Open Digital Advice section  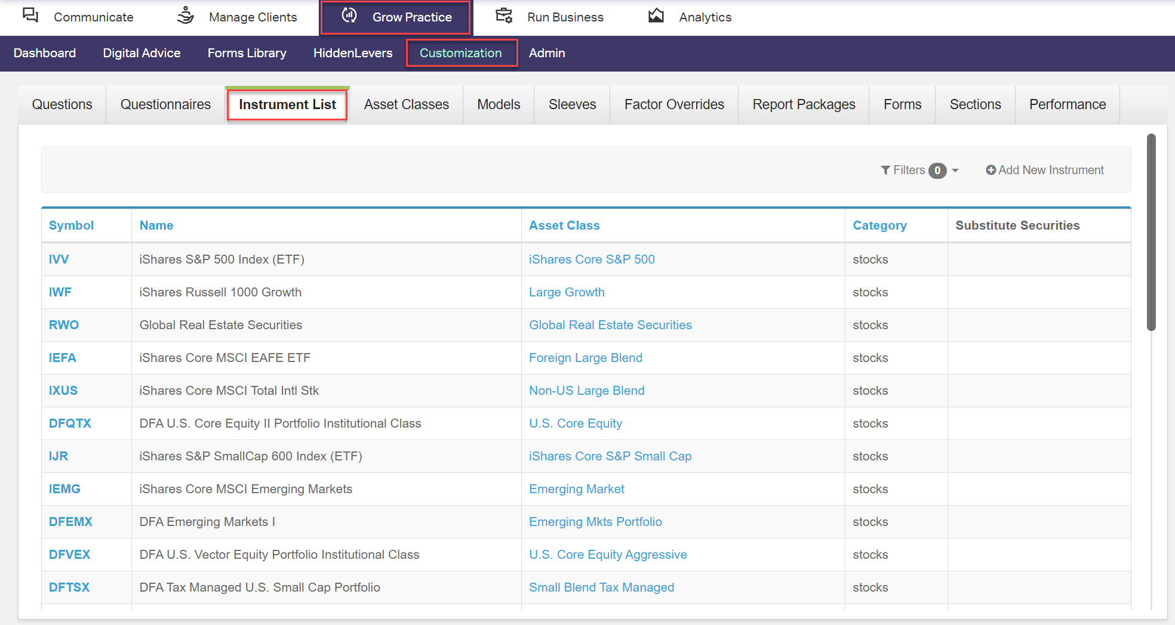click(142, 53)
